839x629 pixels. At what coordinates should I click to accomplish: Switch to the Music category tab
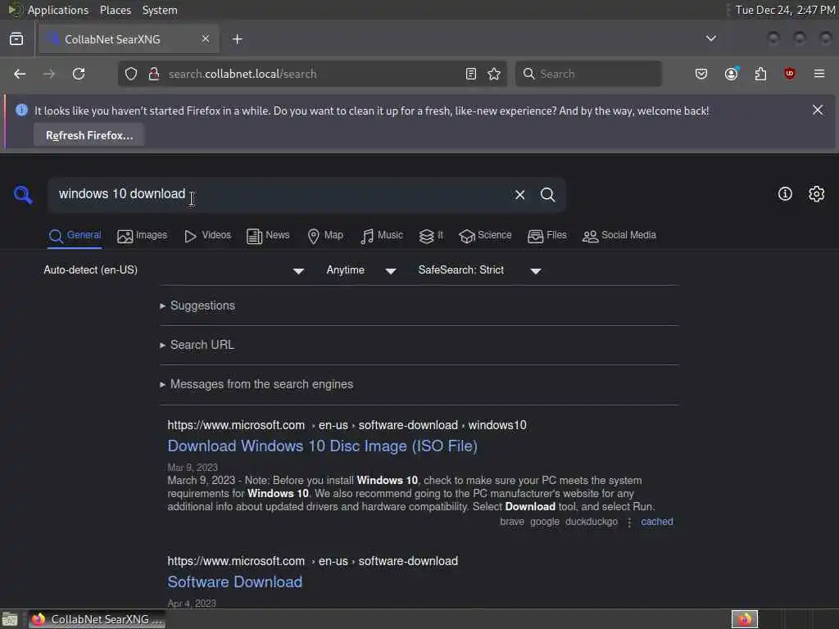click(x=382, y=235)
